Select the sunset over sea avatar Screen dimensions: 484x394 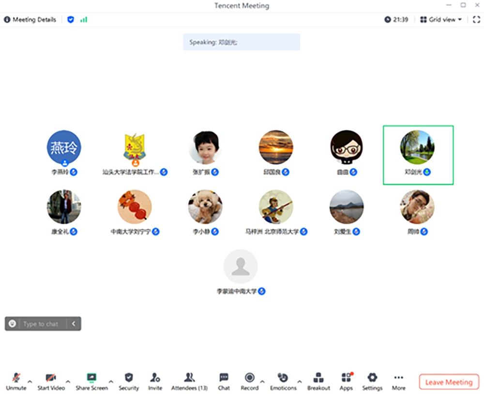tap(276, 147)
